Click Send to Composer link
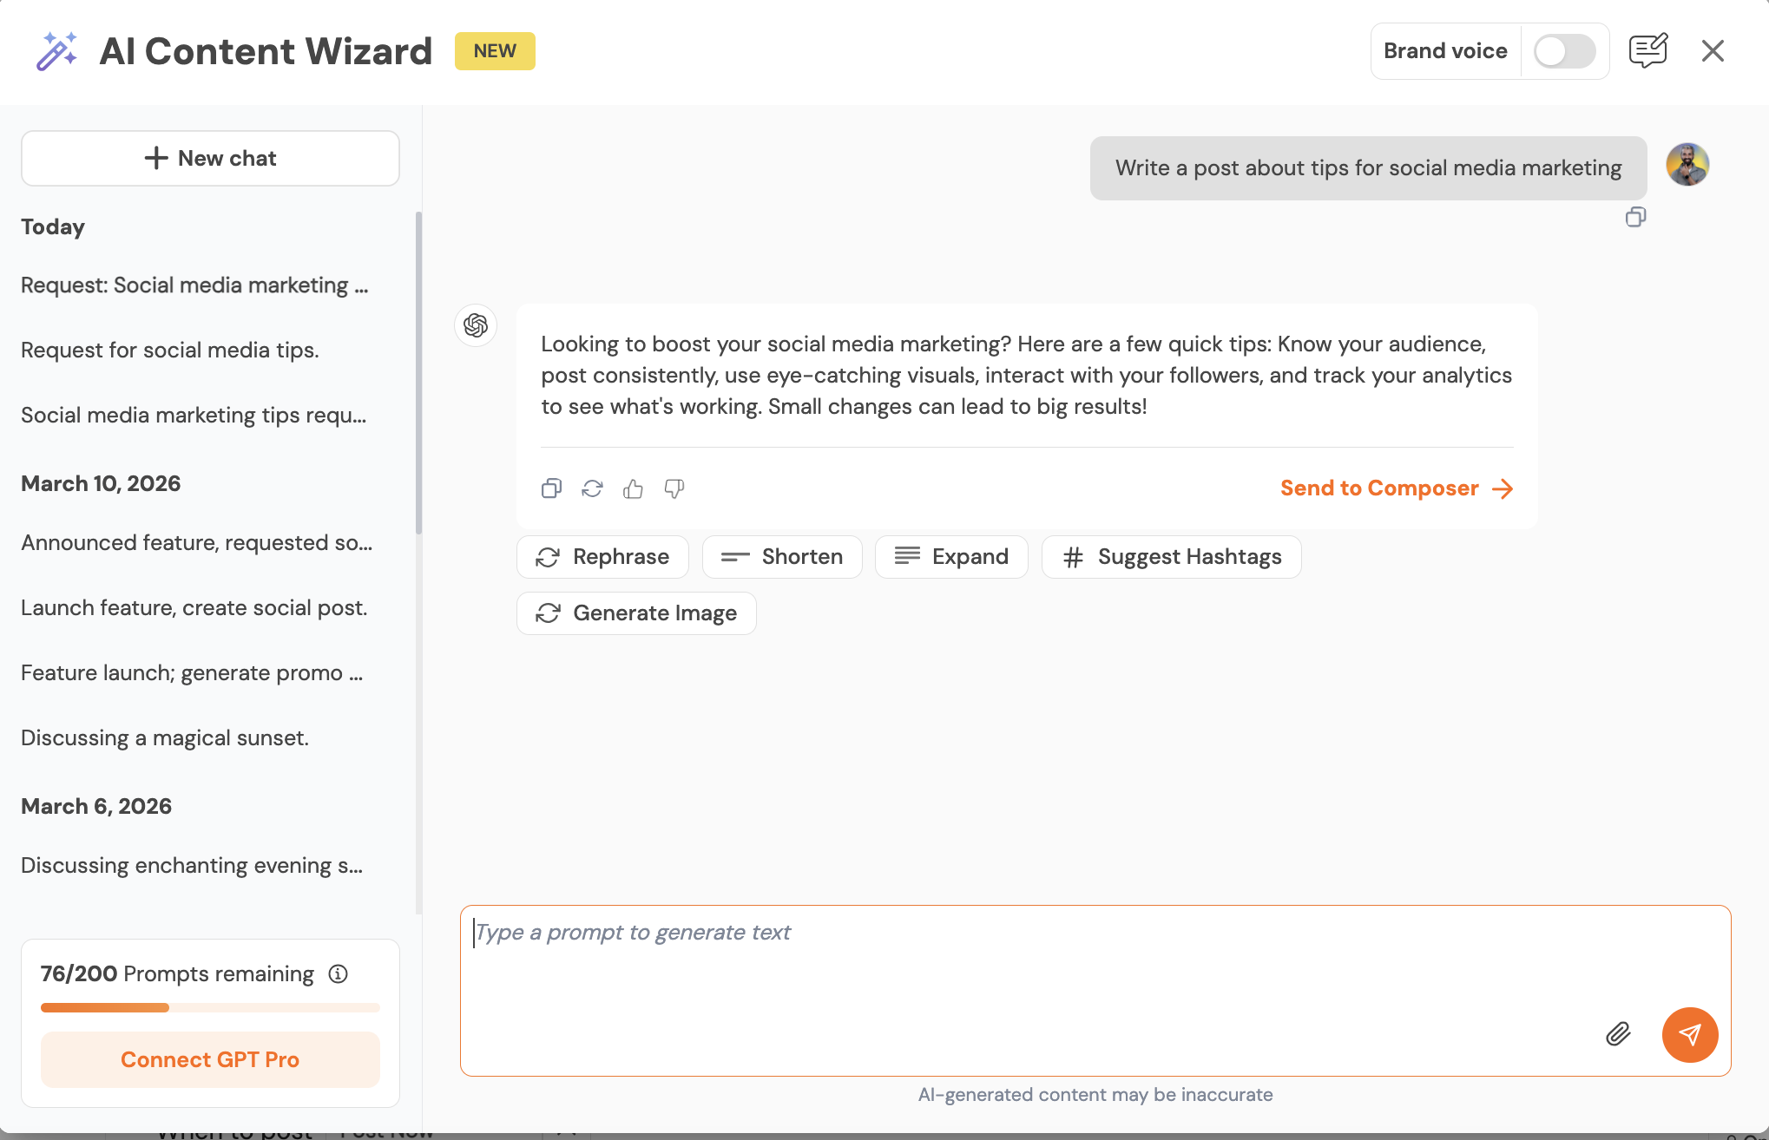The width and height of the screenshot is (1769, 1140). coord(1396,488)
